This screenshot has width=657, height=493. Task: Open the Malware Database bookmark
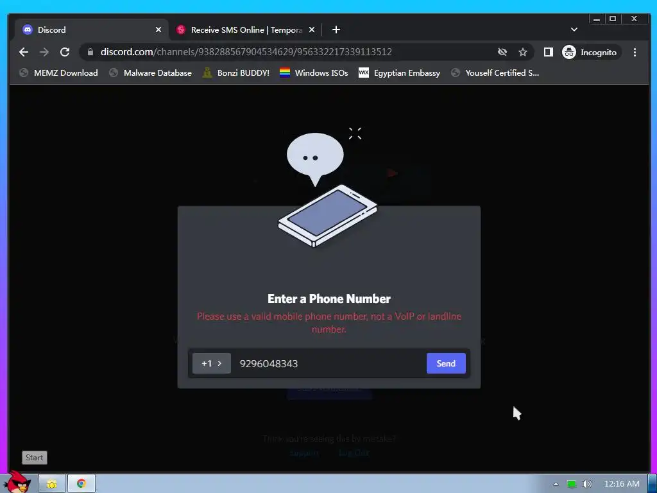point(150,73)
